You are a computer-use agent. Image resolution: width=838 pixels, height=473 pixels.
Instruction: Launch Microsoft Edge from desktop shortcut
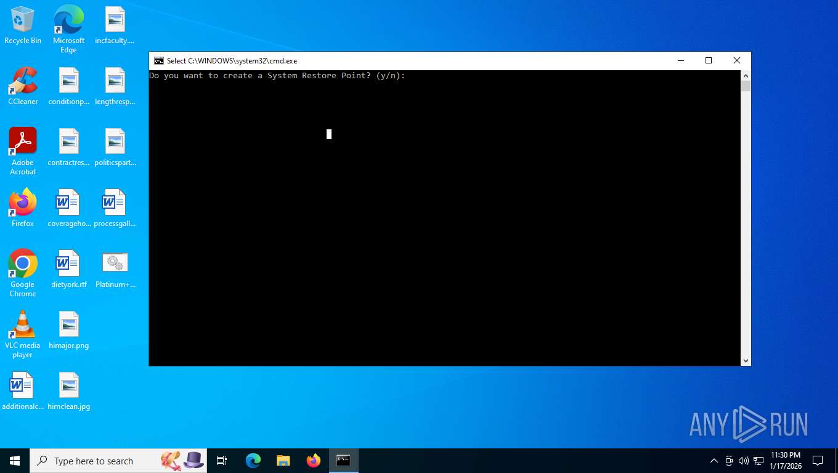point(68,29)
